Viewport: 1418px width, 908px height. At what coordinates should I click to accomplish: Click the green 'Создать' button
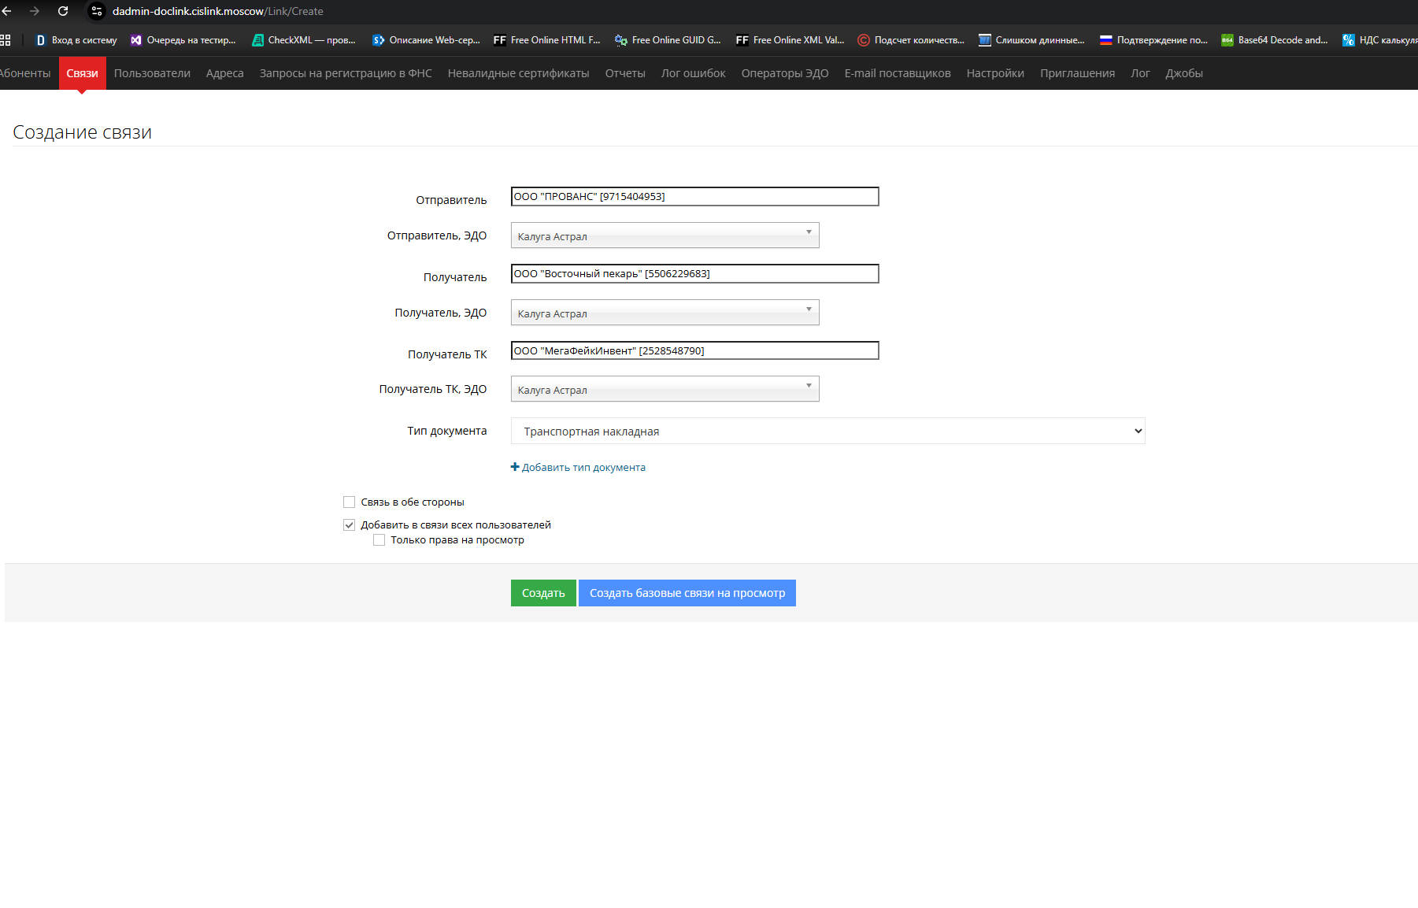point(543,593)
